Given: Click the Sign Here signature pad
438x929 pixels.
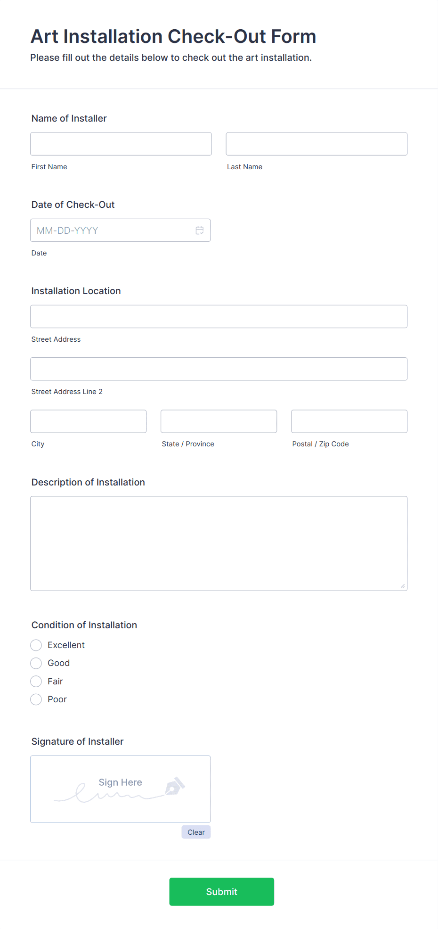Looking at the screenshot, I should pos(121,789).
